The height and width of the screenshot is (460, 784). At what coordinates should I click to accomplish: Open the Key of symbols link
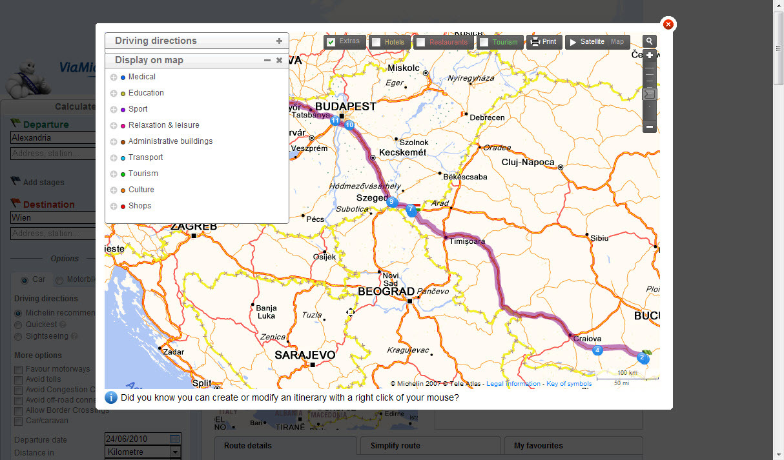(x=569, y=384)
